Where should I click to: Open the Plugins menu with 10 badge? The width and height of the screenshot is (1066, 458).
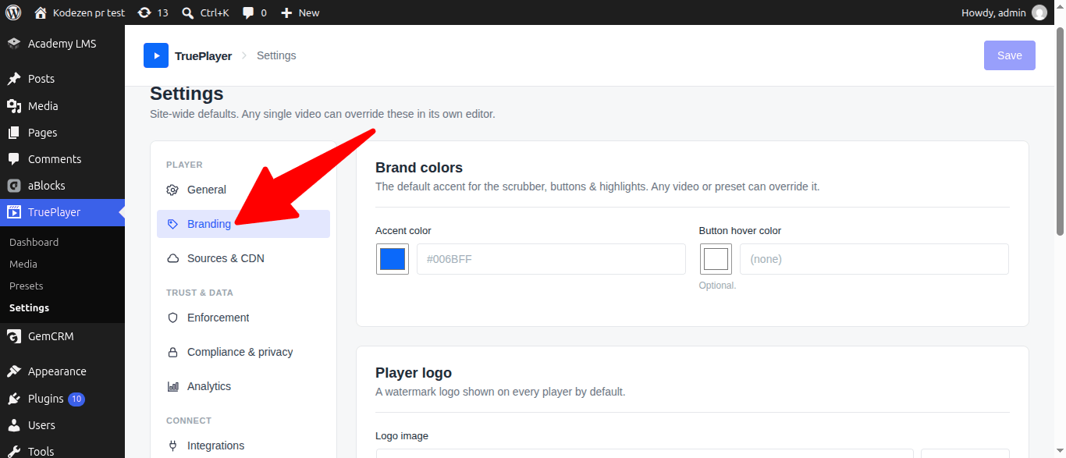pos(62,399)
